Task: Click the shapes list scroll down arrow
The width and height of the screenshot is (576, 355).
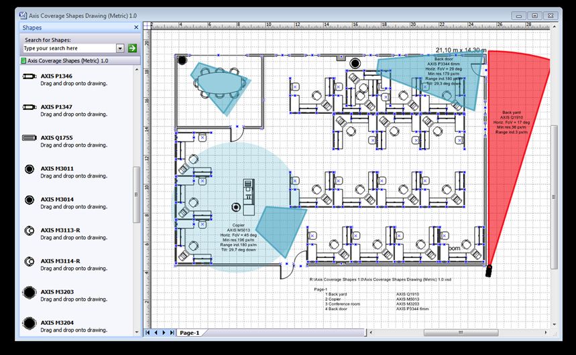Action: [x=137, y=332]
